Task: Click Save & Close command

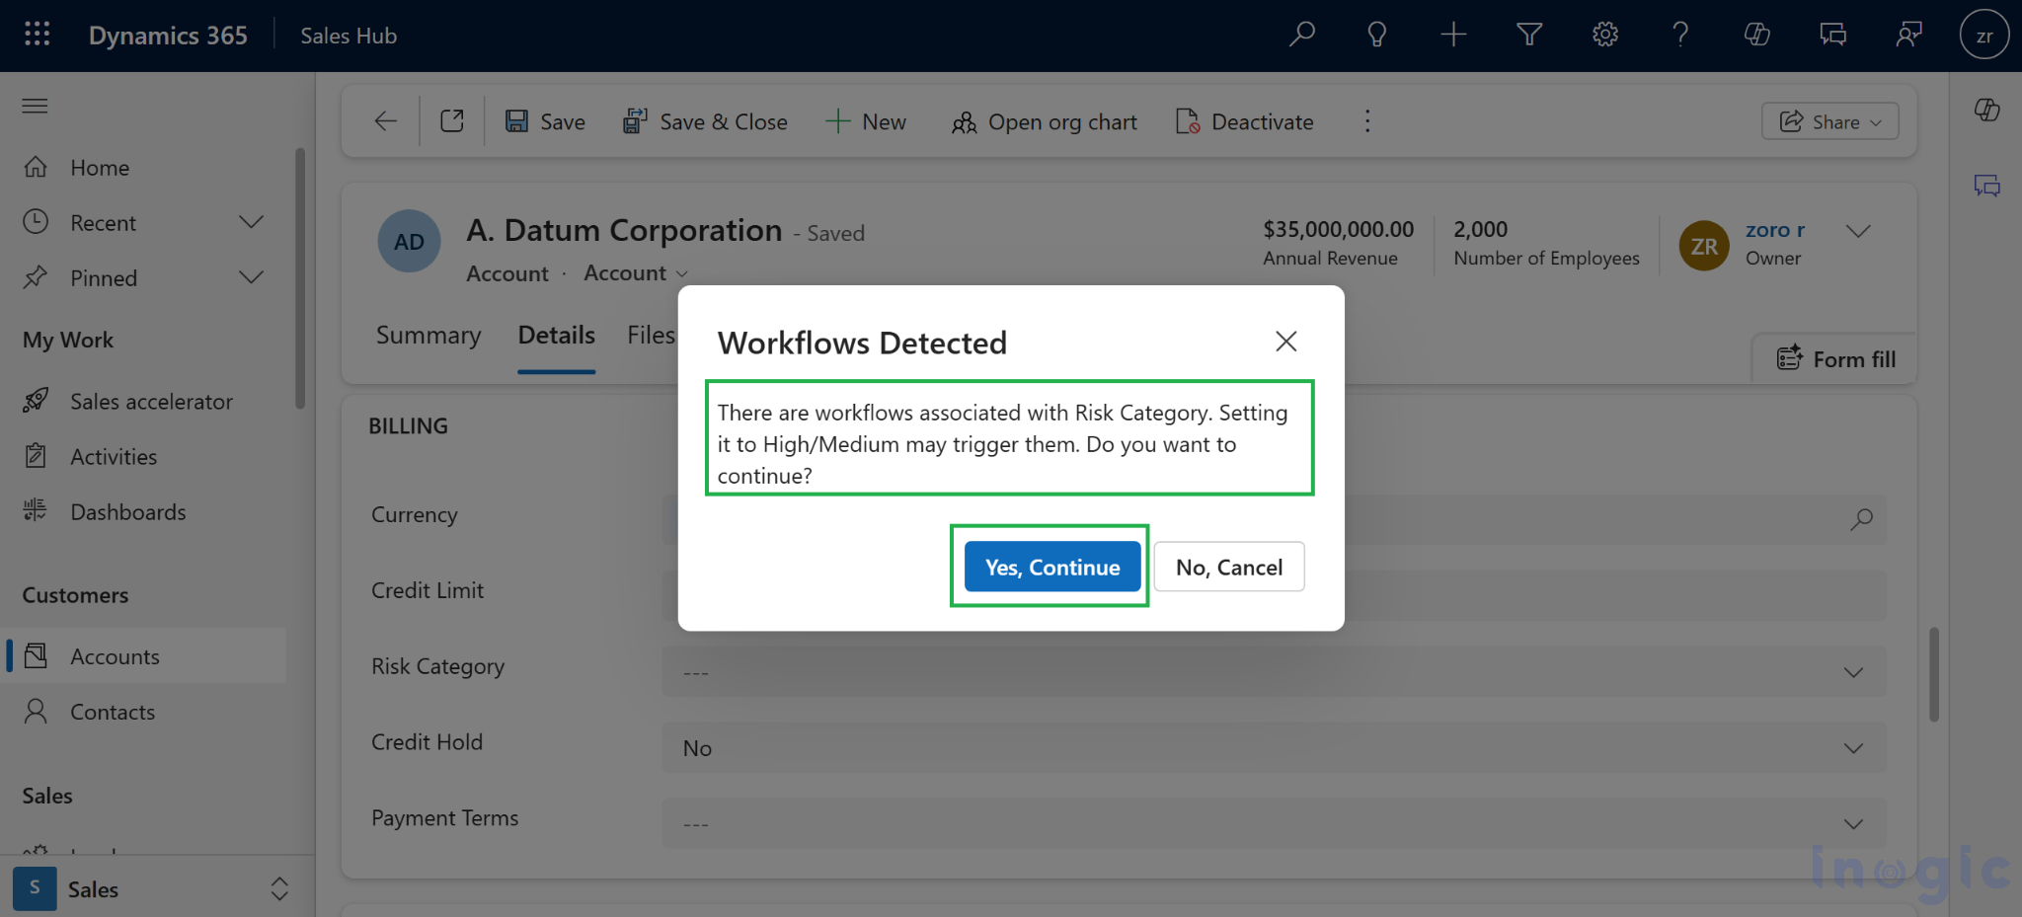Action: coord(705,121)
